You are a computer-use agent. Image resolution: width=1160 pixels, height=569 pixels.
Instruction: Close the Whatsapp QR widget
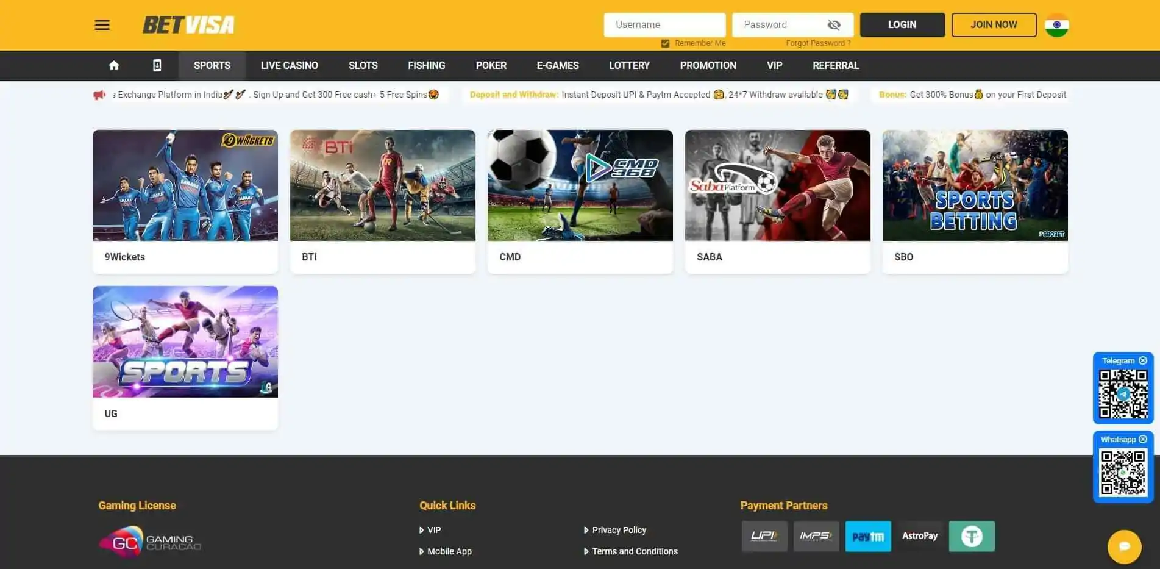(1143, 439)
